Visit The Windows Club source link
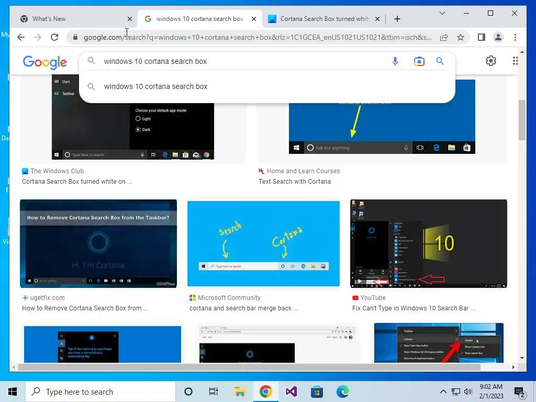The height and width of the screenshot is (402, 536). click(53, 171)
